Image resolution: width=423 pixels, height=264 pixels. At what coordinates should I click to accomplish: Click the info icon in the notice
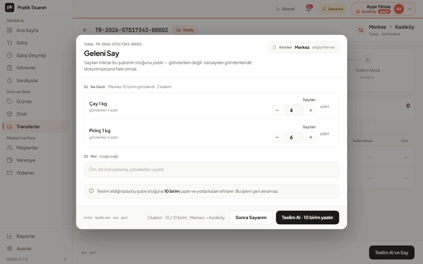[x=91, y=191]
